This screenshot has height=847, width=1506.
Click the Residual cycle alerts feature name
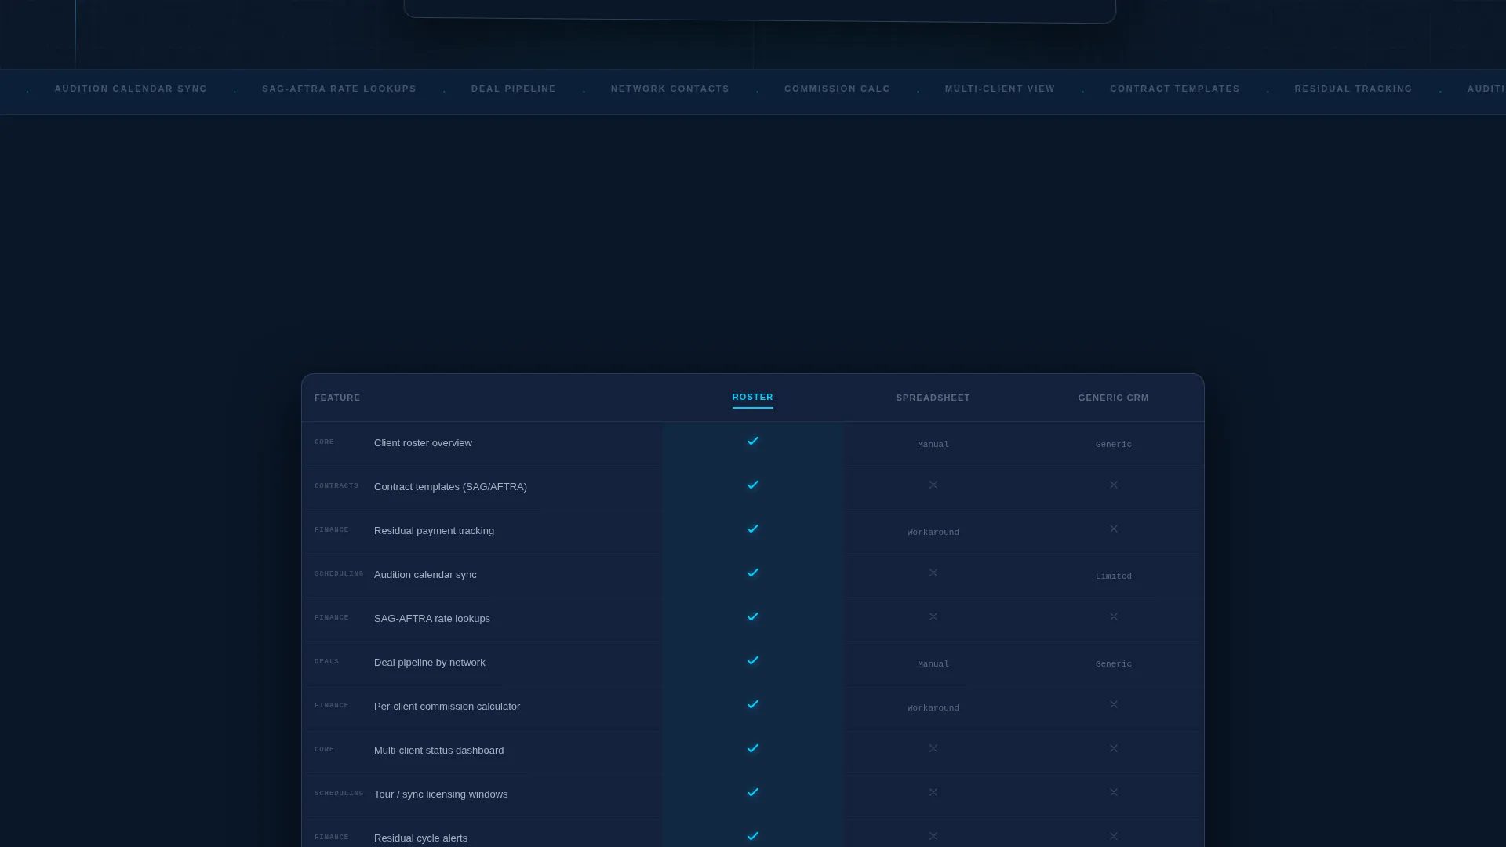[420, 838]
